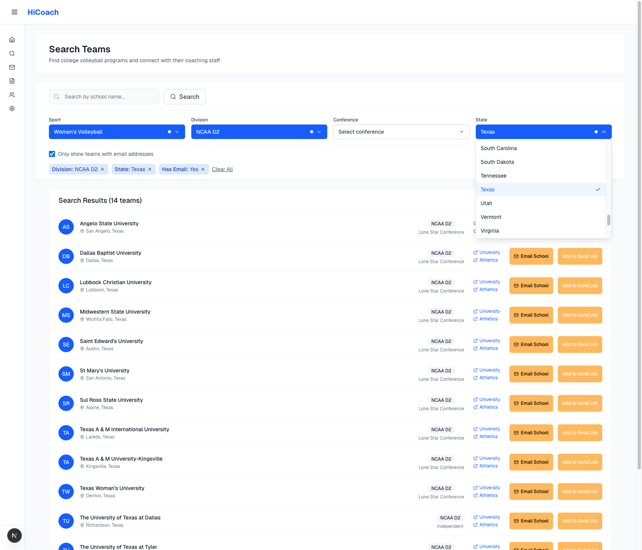Open the Sport dropdown

[x=117, y=132]
